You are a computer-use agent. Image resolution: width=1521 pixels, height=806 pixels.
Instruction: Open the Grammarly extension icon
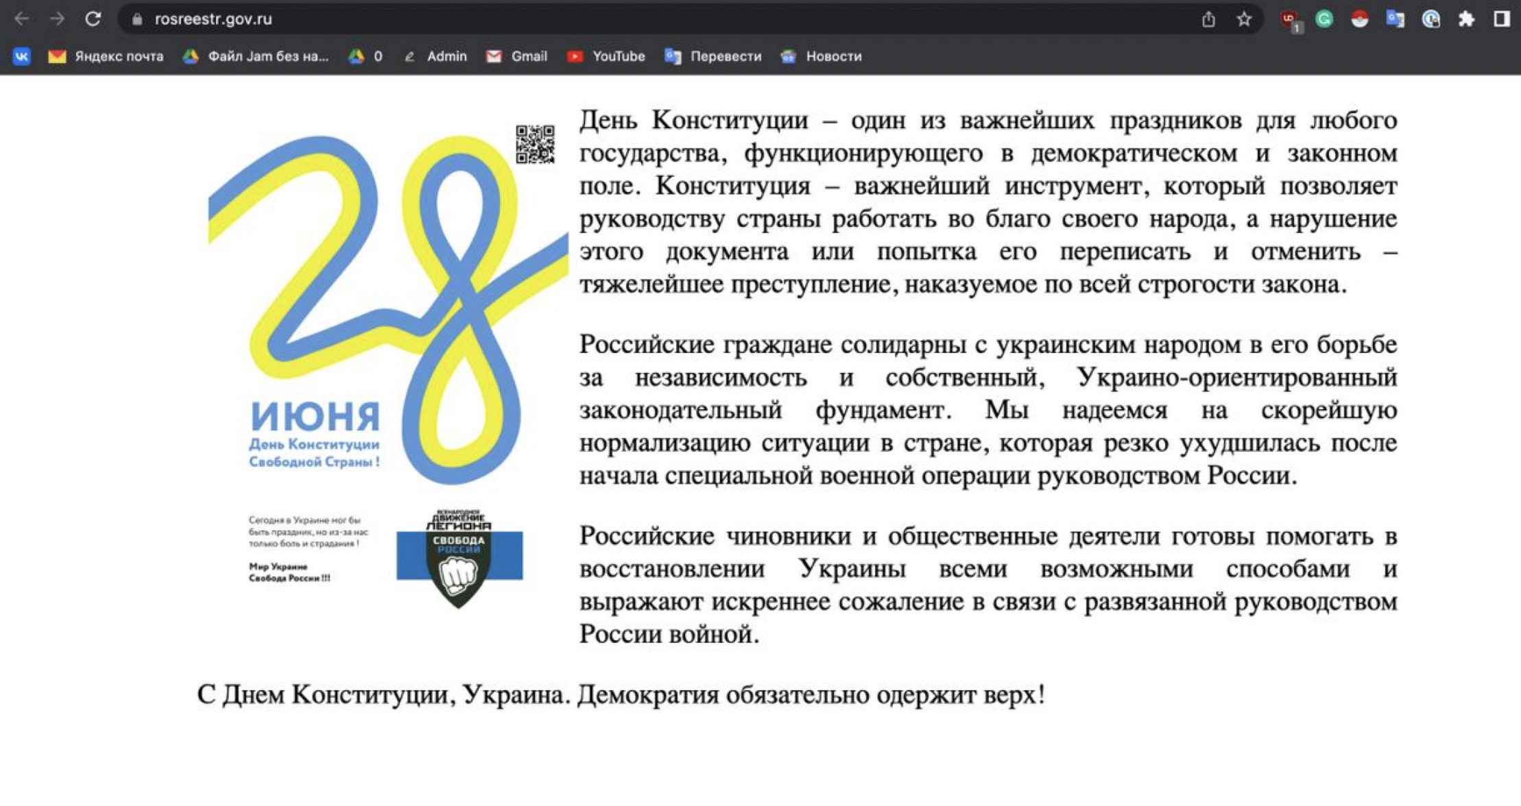tap(1324, 19)
